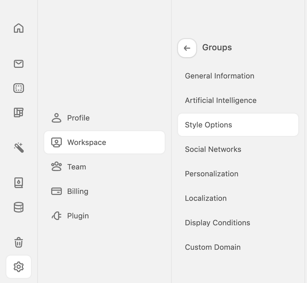
Task: Open General Information settings
Action: (x=219, y=76)
